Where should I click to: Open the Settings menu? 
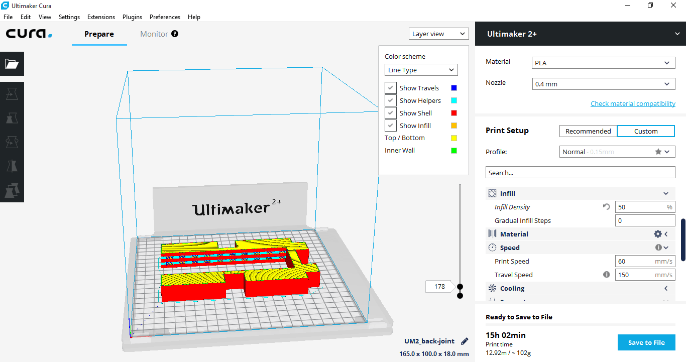tap(69, 17)
